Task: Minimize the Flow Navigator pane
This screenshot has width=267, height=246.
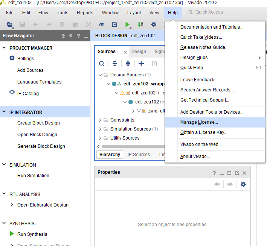Action: 86,37
